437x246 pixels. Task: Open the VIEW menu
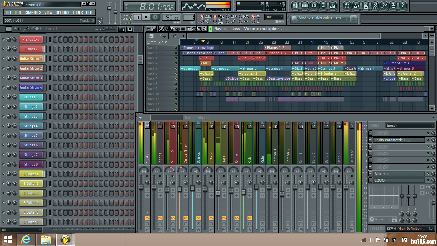coord(48,12)
